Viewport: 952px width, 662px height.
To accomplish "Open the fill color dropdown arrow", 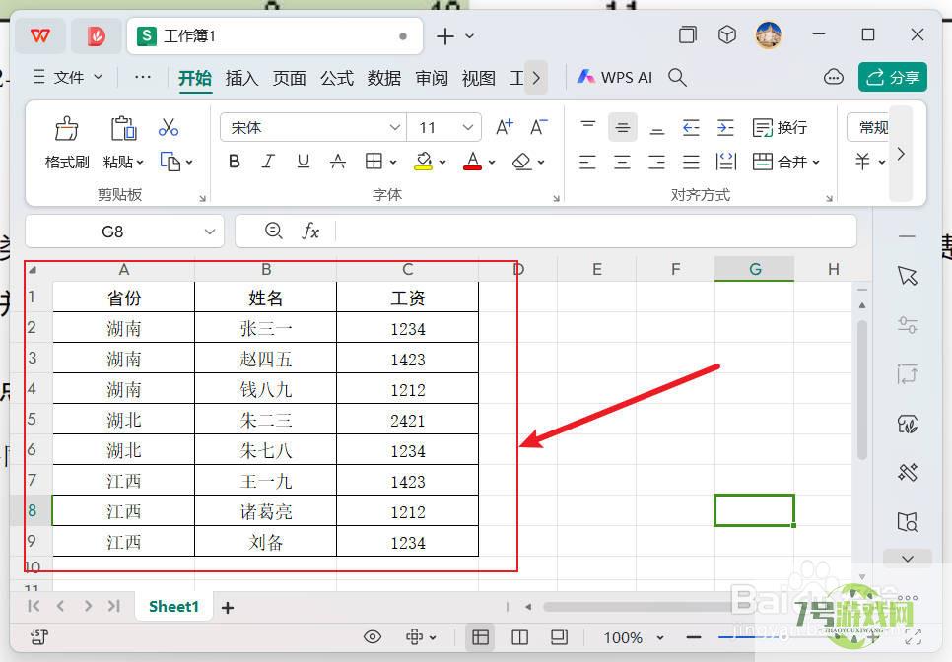I will click(x=442, y=162).
